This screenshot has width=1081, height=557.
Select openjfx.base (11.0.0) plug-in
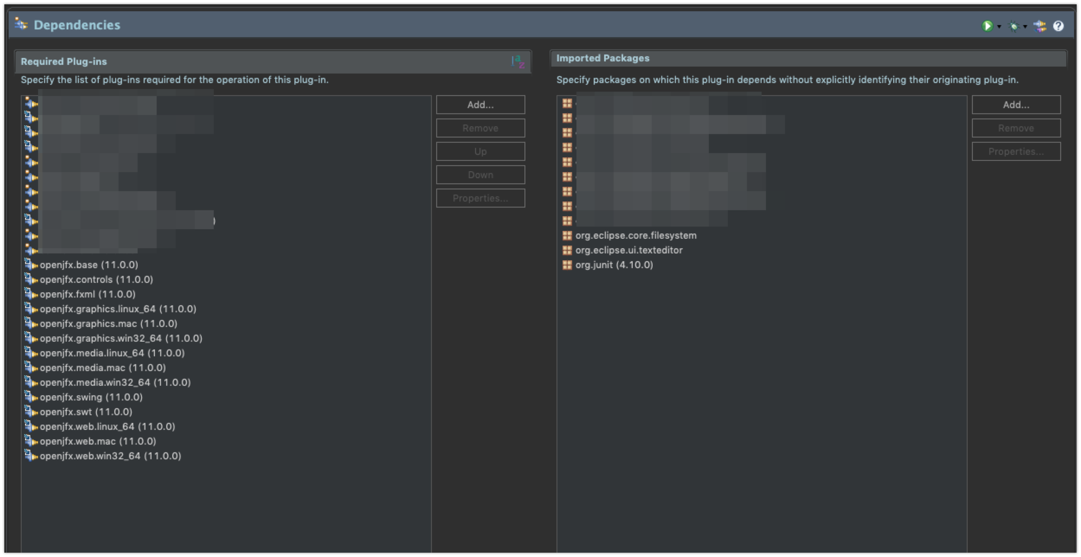click(x=89, y=265)
